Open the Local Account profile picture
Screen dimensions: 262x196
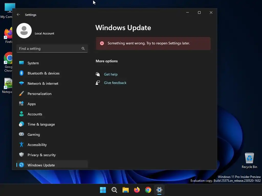point(24,31)
